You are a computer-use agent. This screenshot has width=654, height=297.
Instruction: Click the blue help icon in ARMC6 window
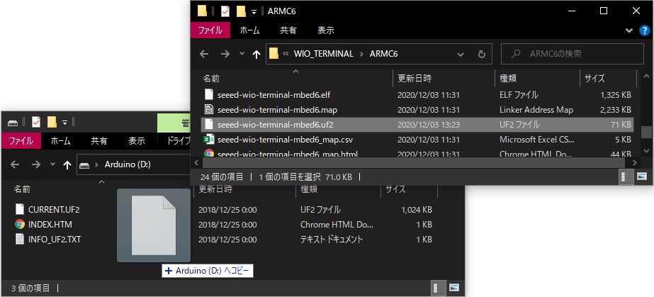pyautogui.click(x=644, y=30)
